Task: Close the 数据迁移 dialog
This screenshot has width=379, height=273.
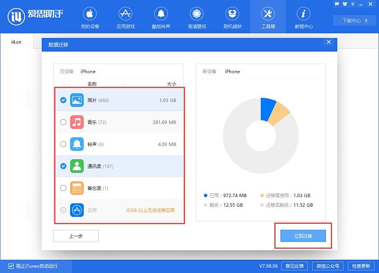Action: click(329, 42)
